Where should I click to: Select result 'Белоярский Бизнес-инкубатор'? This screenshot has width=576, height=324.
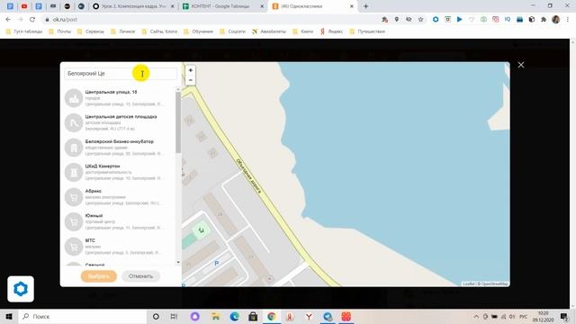point(119,148)
